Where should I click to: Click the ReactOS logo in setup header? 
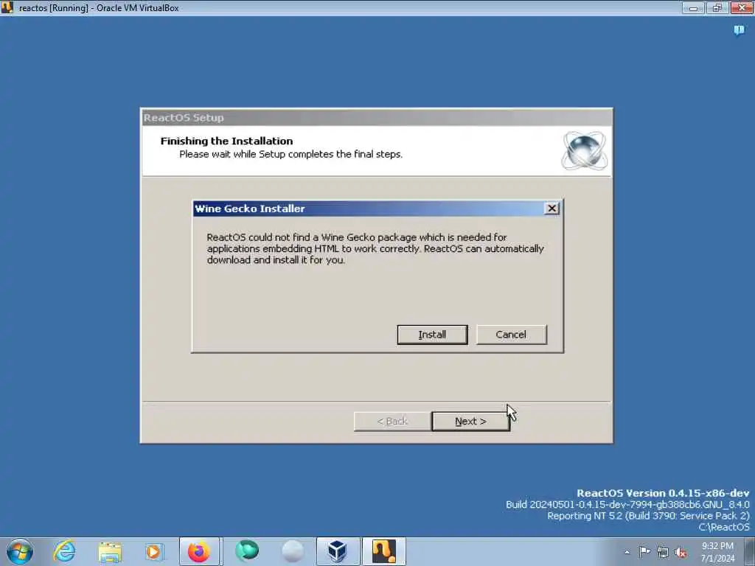[x=584, y=150]
